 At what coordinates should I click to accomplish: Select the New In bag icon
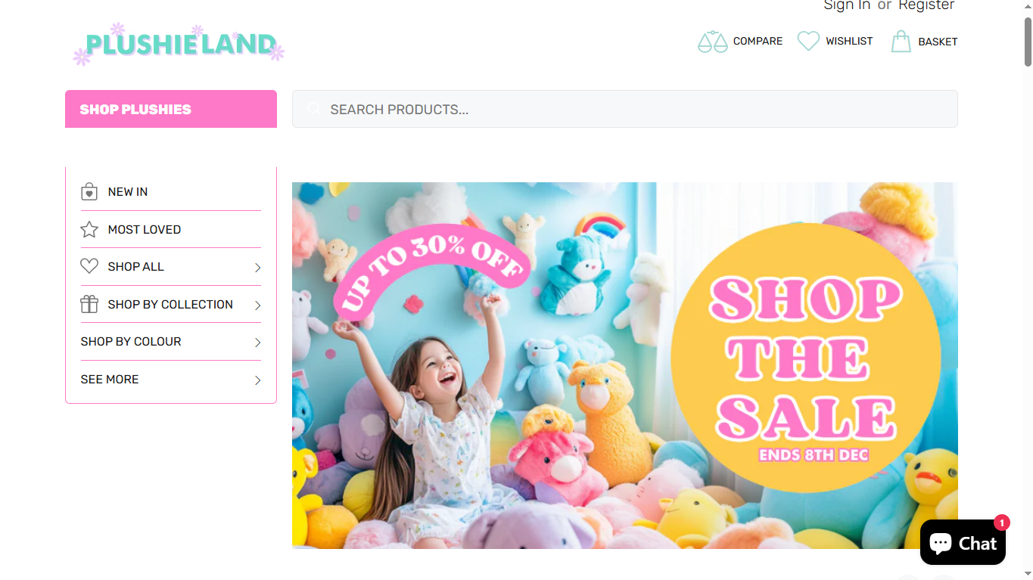(89, 191)
